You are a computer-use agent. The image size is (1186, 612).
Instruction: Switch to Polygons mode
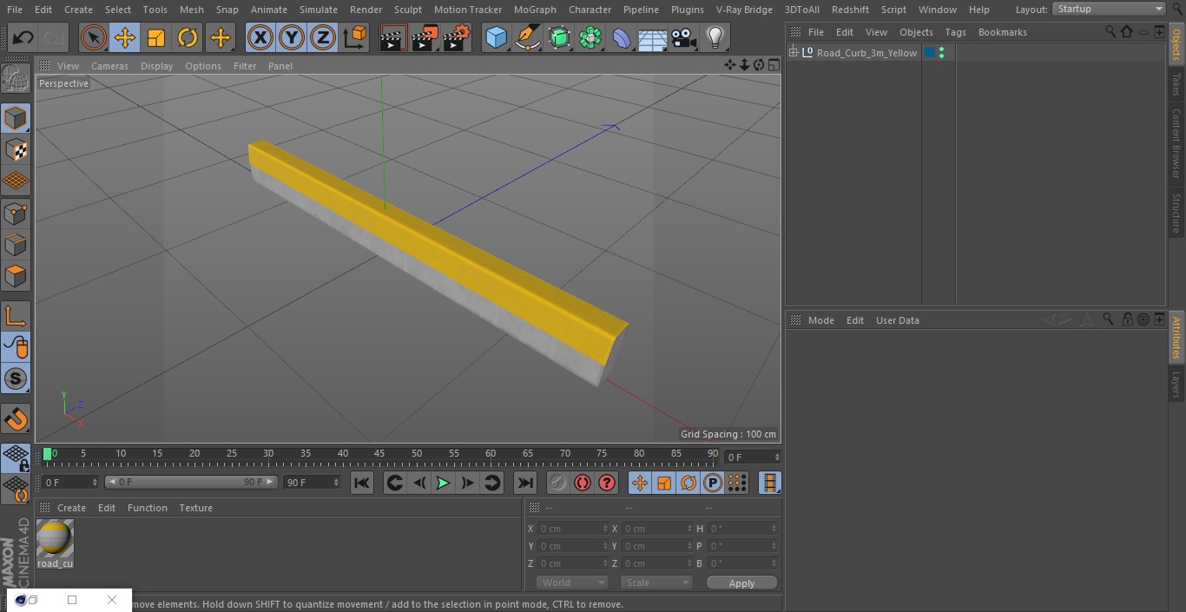tap(16, 276)
